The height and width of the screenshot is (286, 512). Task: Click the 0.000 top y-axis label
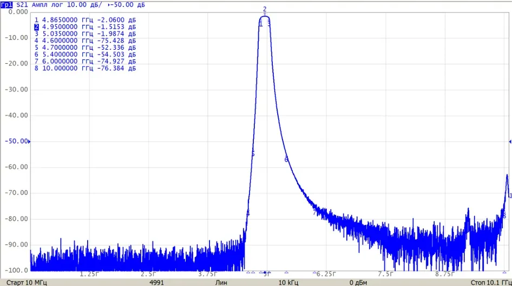point(18,12)
